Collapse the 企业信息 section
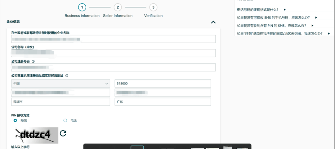 pos(213,22)
